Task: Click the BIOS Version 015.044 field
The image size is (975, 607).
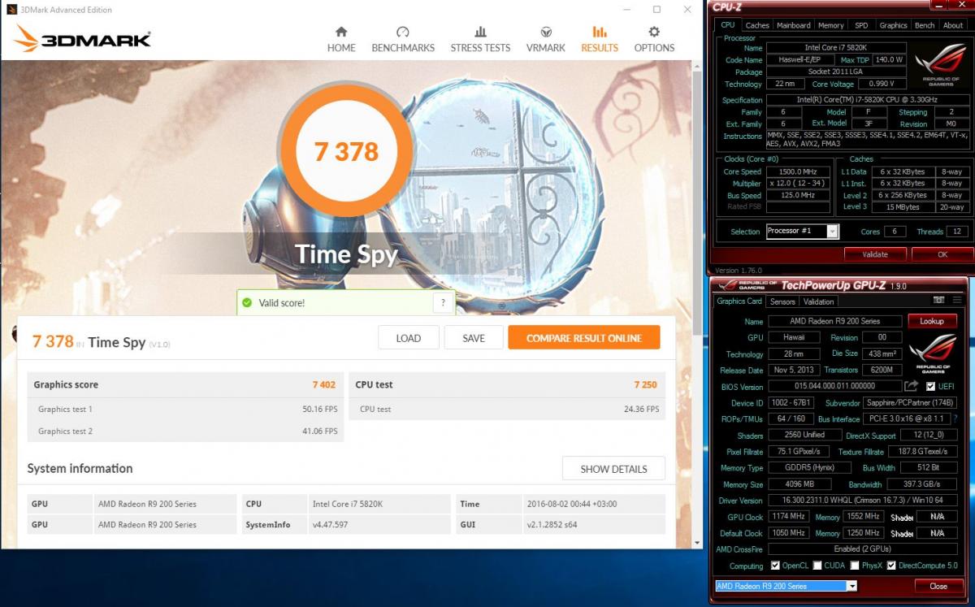Action: (834, 387)
